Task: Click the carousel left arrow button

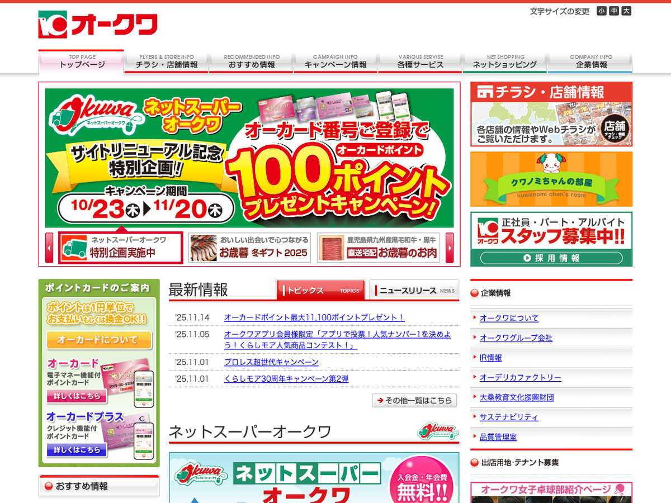Action: 49,248
